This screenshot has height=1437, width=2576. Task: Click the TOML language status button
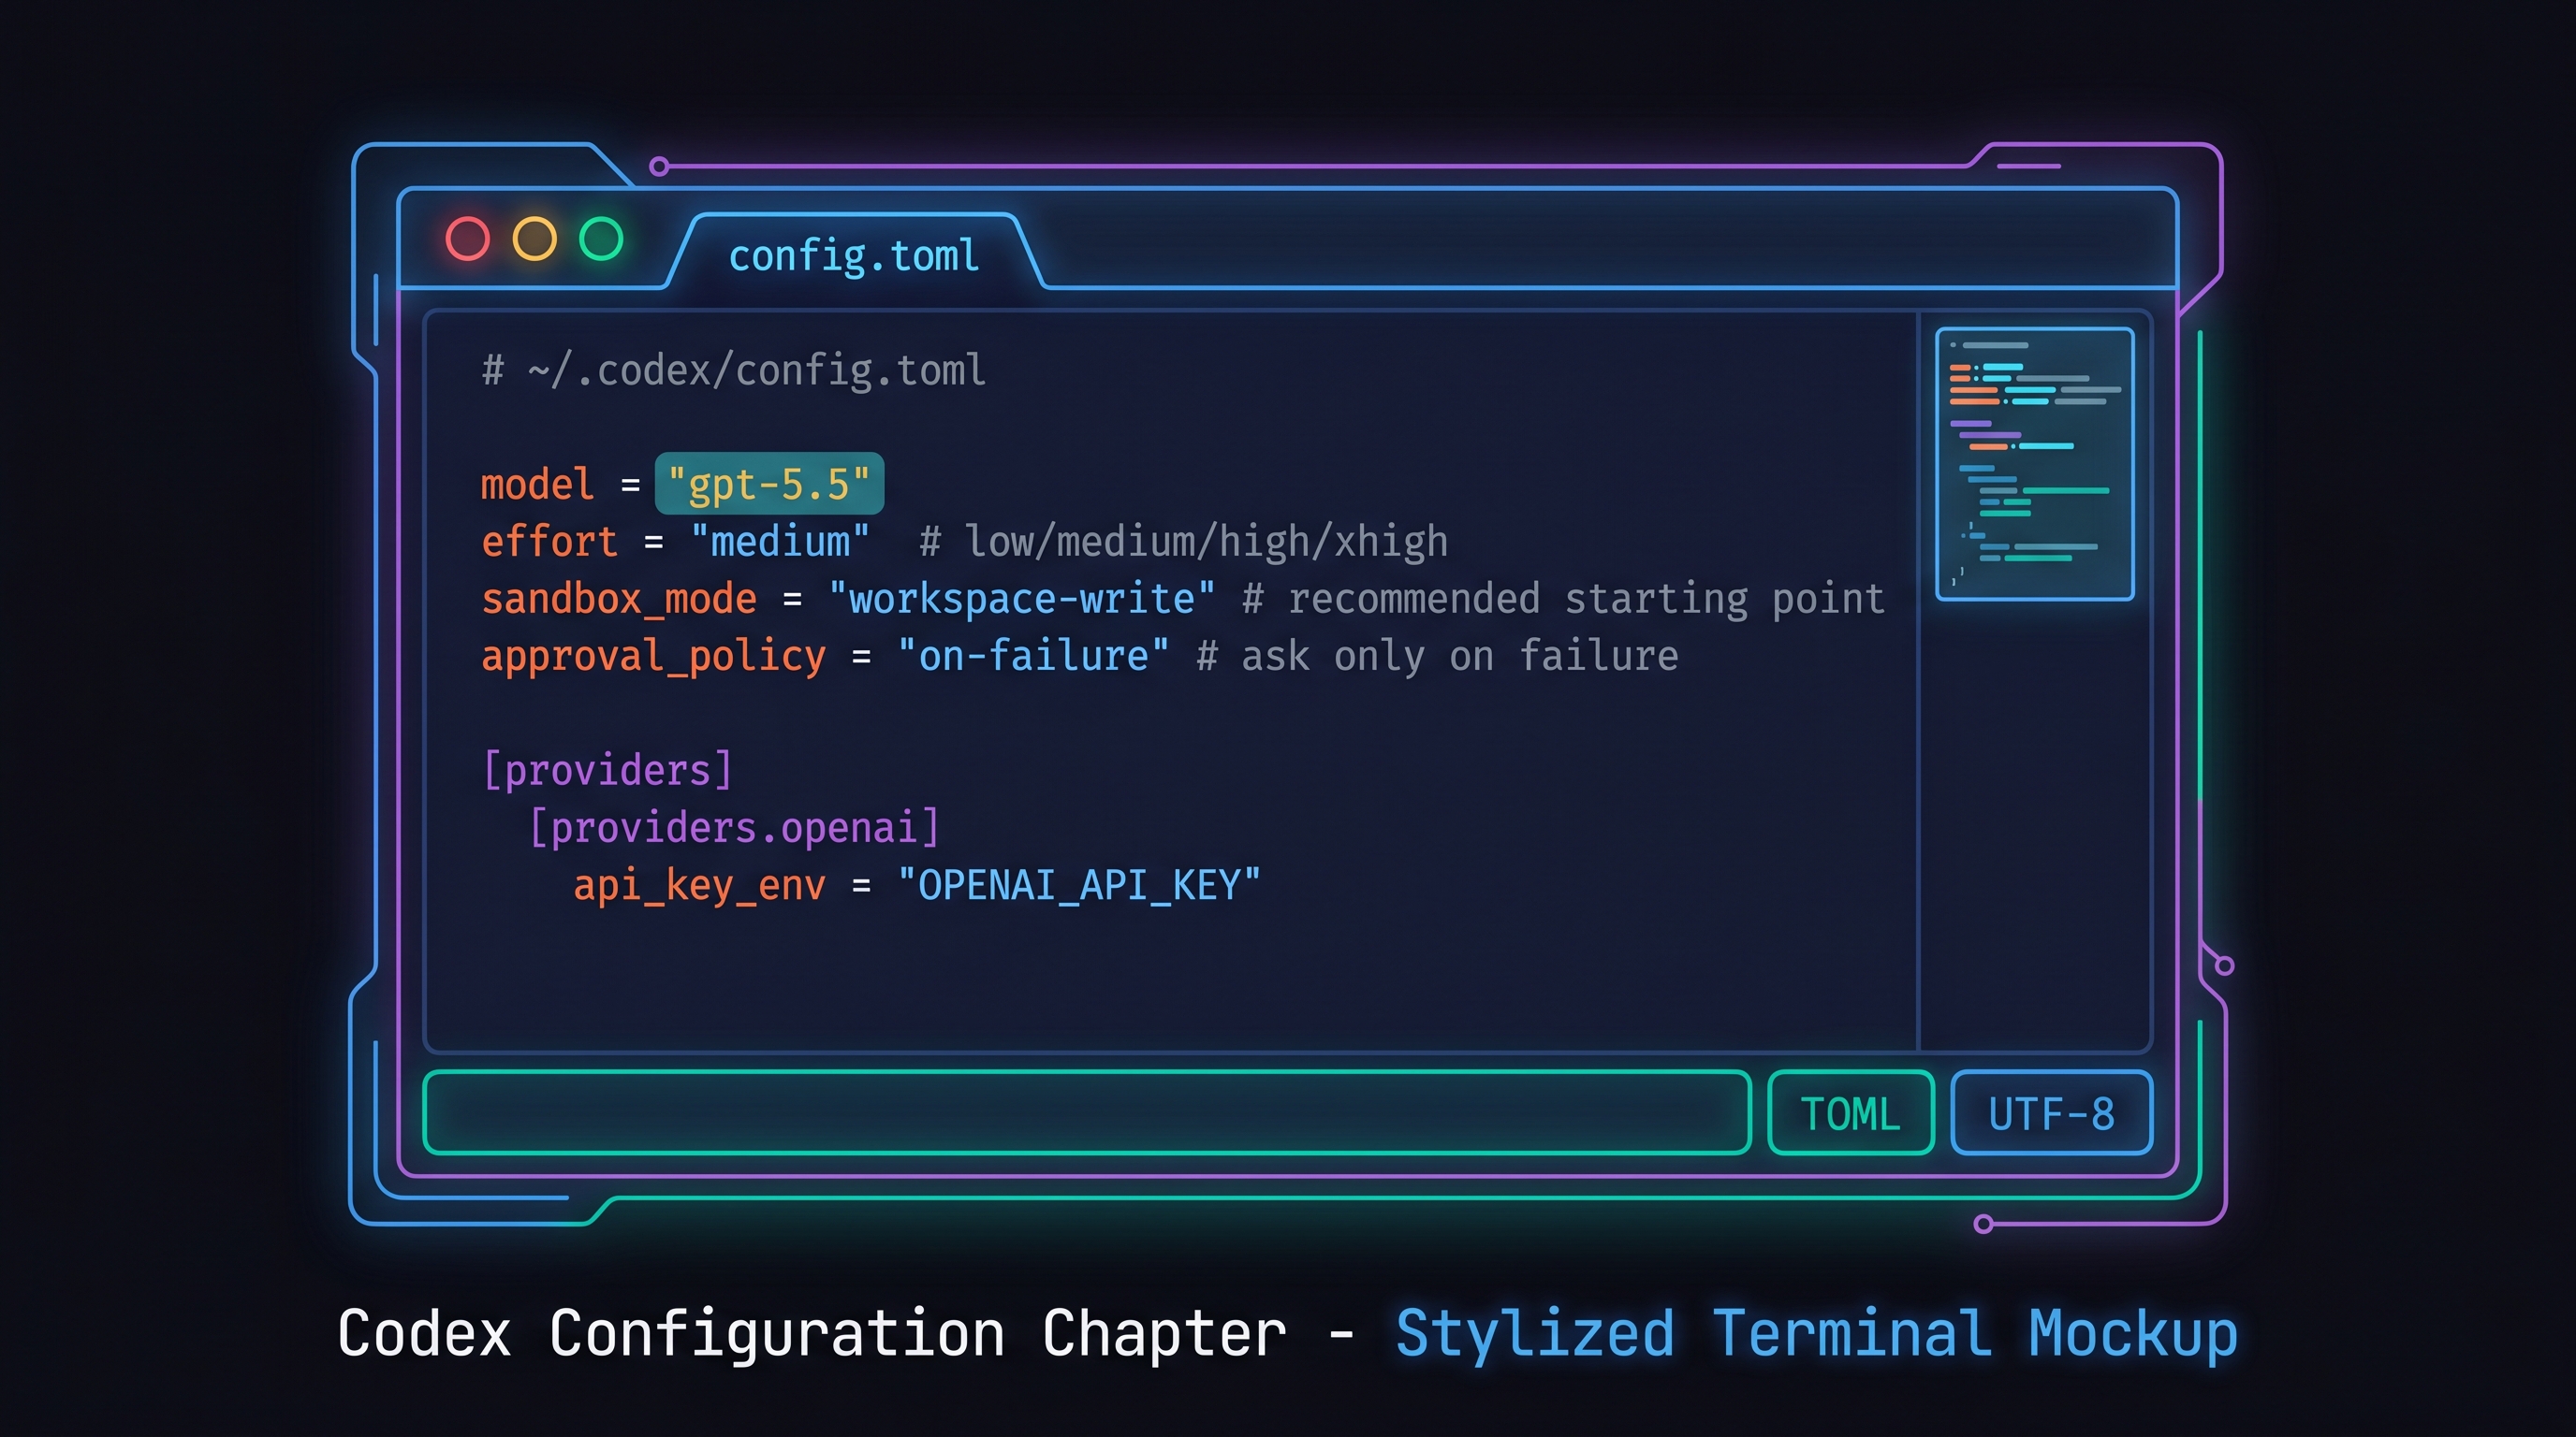pos(1850,1113)
